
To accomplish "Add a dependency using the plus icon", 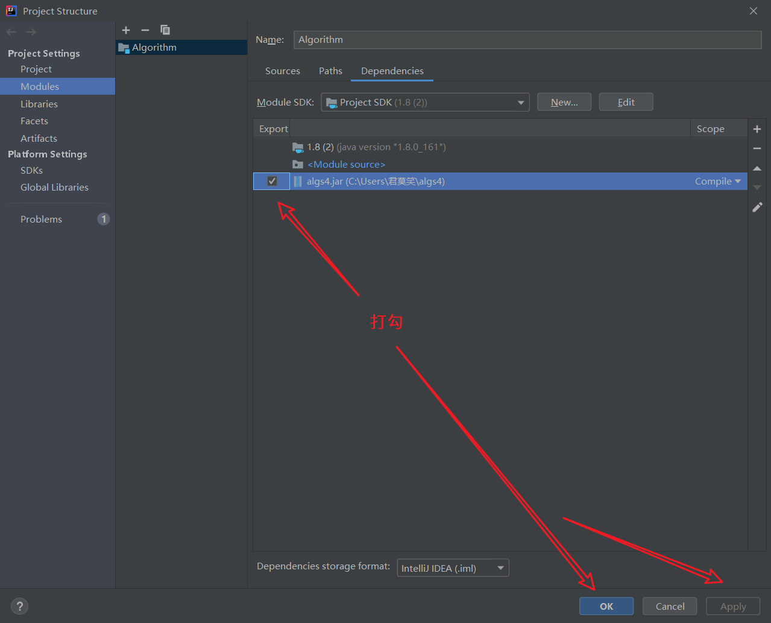I will point(757,129).
